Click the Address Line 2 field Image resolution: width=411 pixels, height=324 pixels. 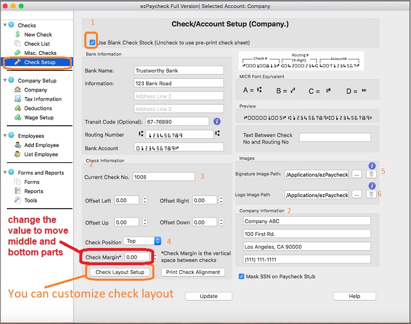[x=179, y=96]
